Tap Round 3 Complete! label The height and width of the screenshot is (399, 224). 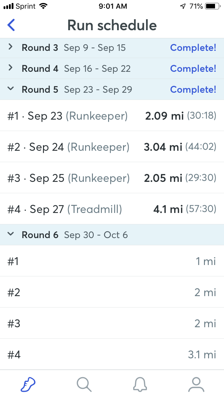tap(193, 48)
